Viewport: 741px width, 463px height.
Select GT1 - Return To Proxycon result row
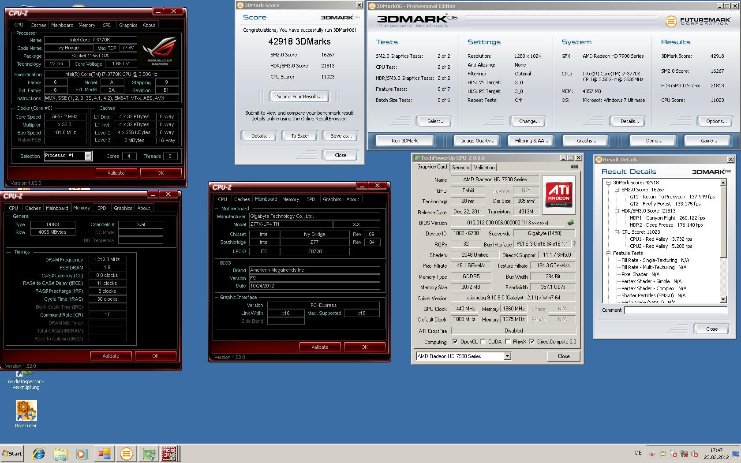pos(672,197)
